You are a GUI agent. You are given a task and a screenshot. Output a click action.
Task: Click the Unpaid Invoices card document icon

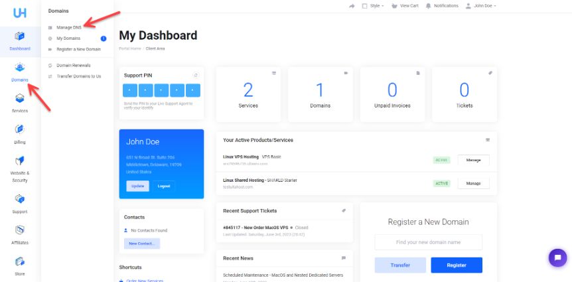point(418,73)
